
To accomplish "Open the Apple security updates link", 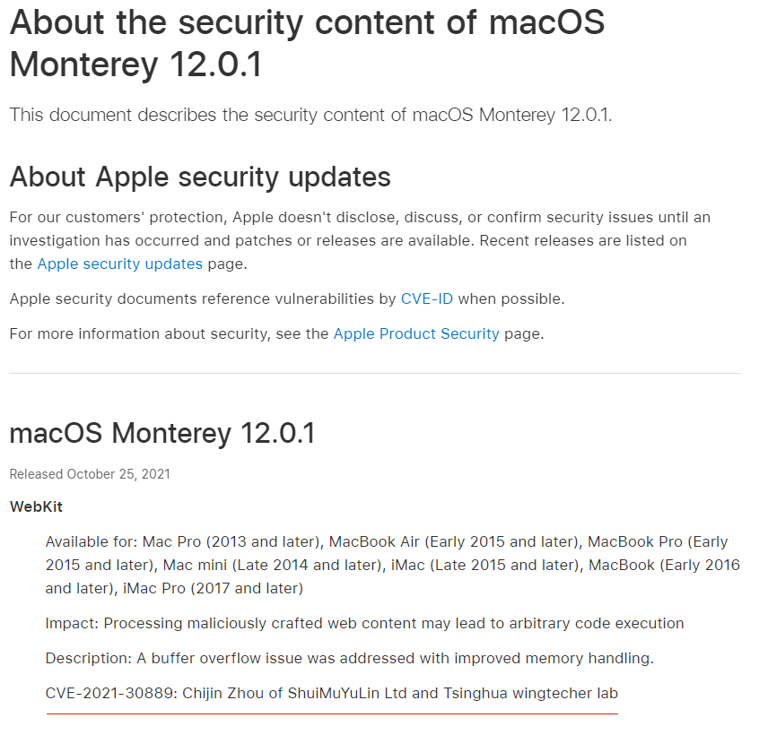I will [119, 264].
